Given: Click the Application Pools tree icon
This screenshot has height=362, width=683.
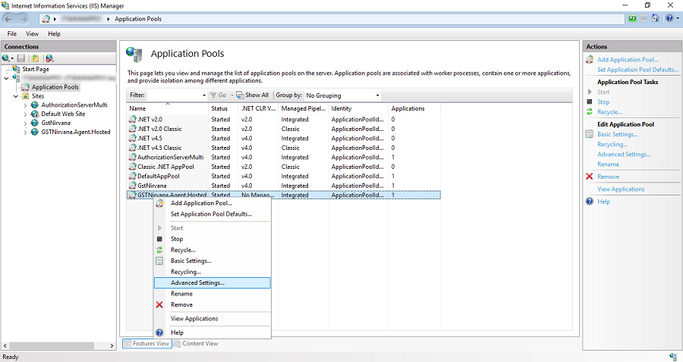Looking at the screenshot, I should point(26,87).
